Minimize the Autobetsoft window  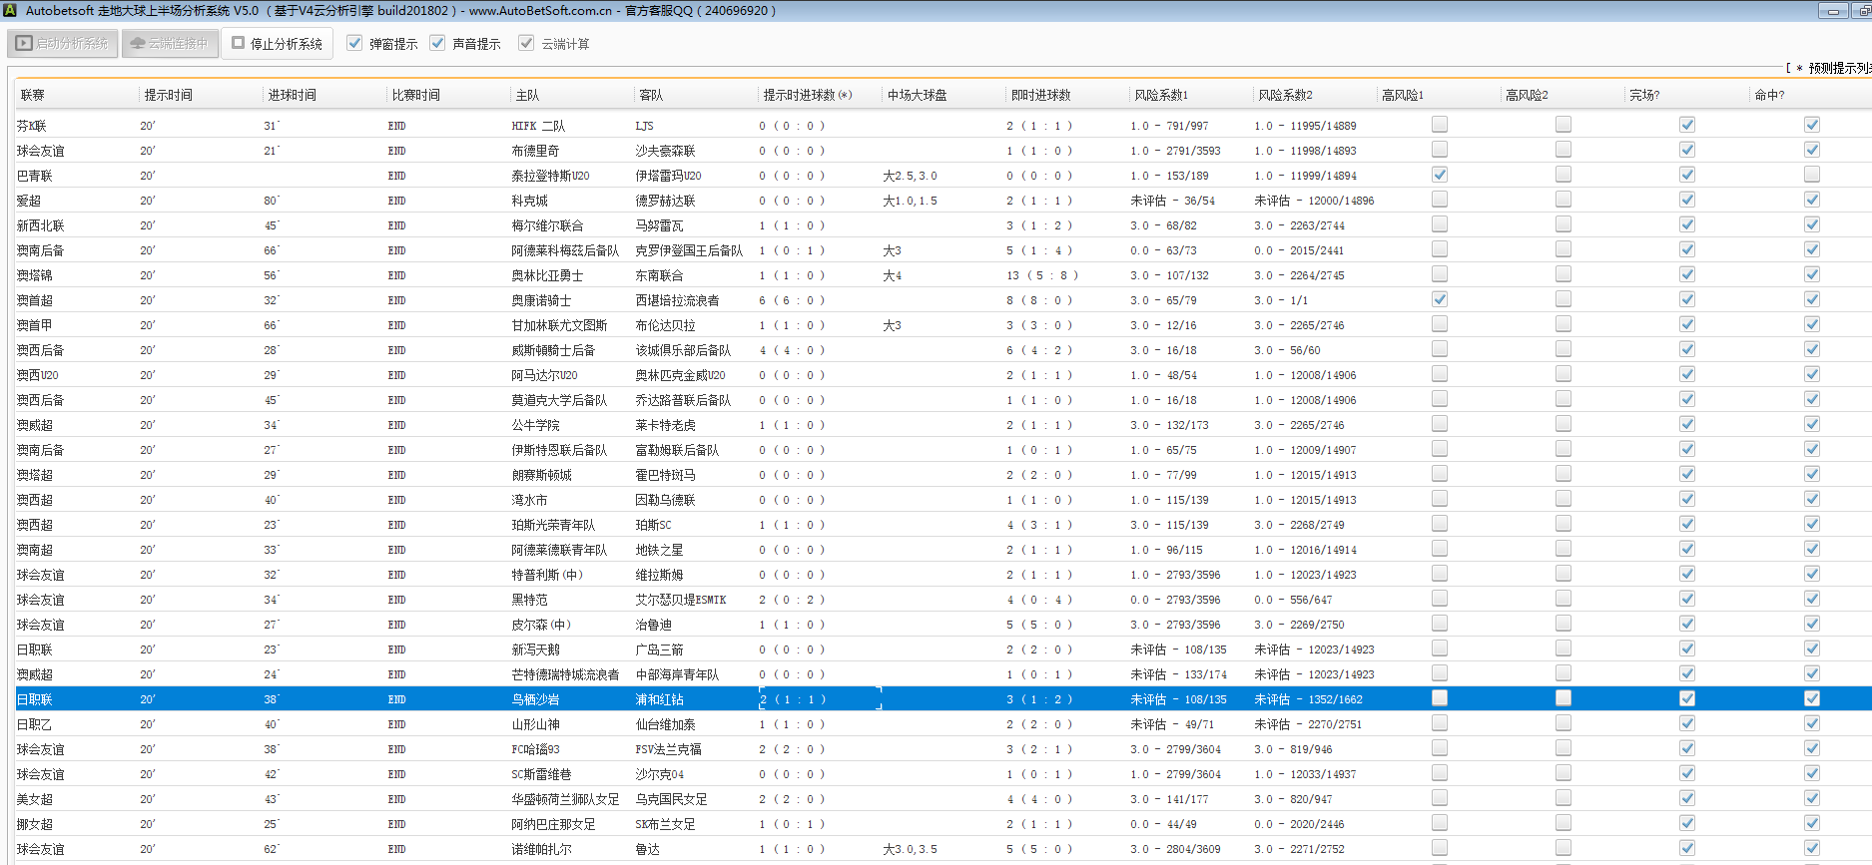click(1832, 11)
